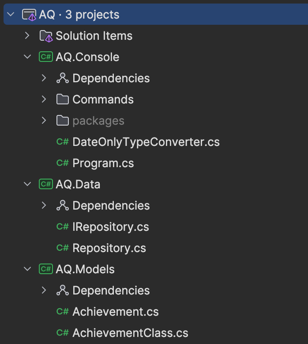Expand the Solution Items folder
This screenshot has height=344, width=308.
(x=27, y=35)
